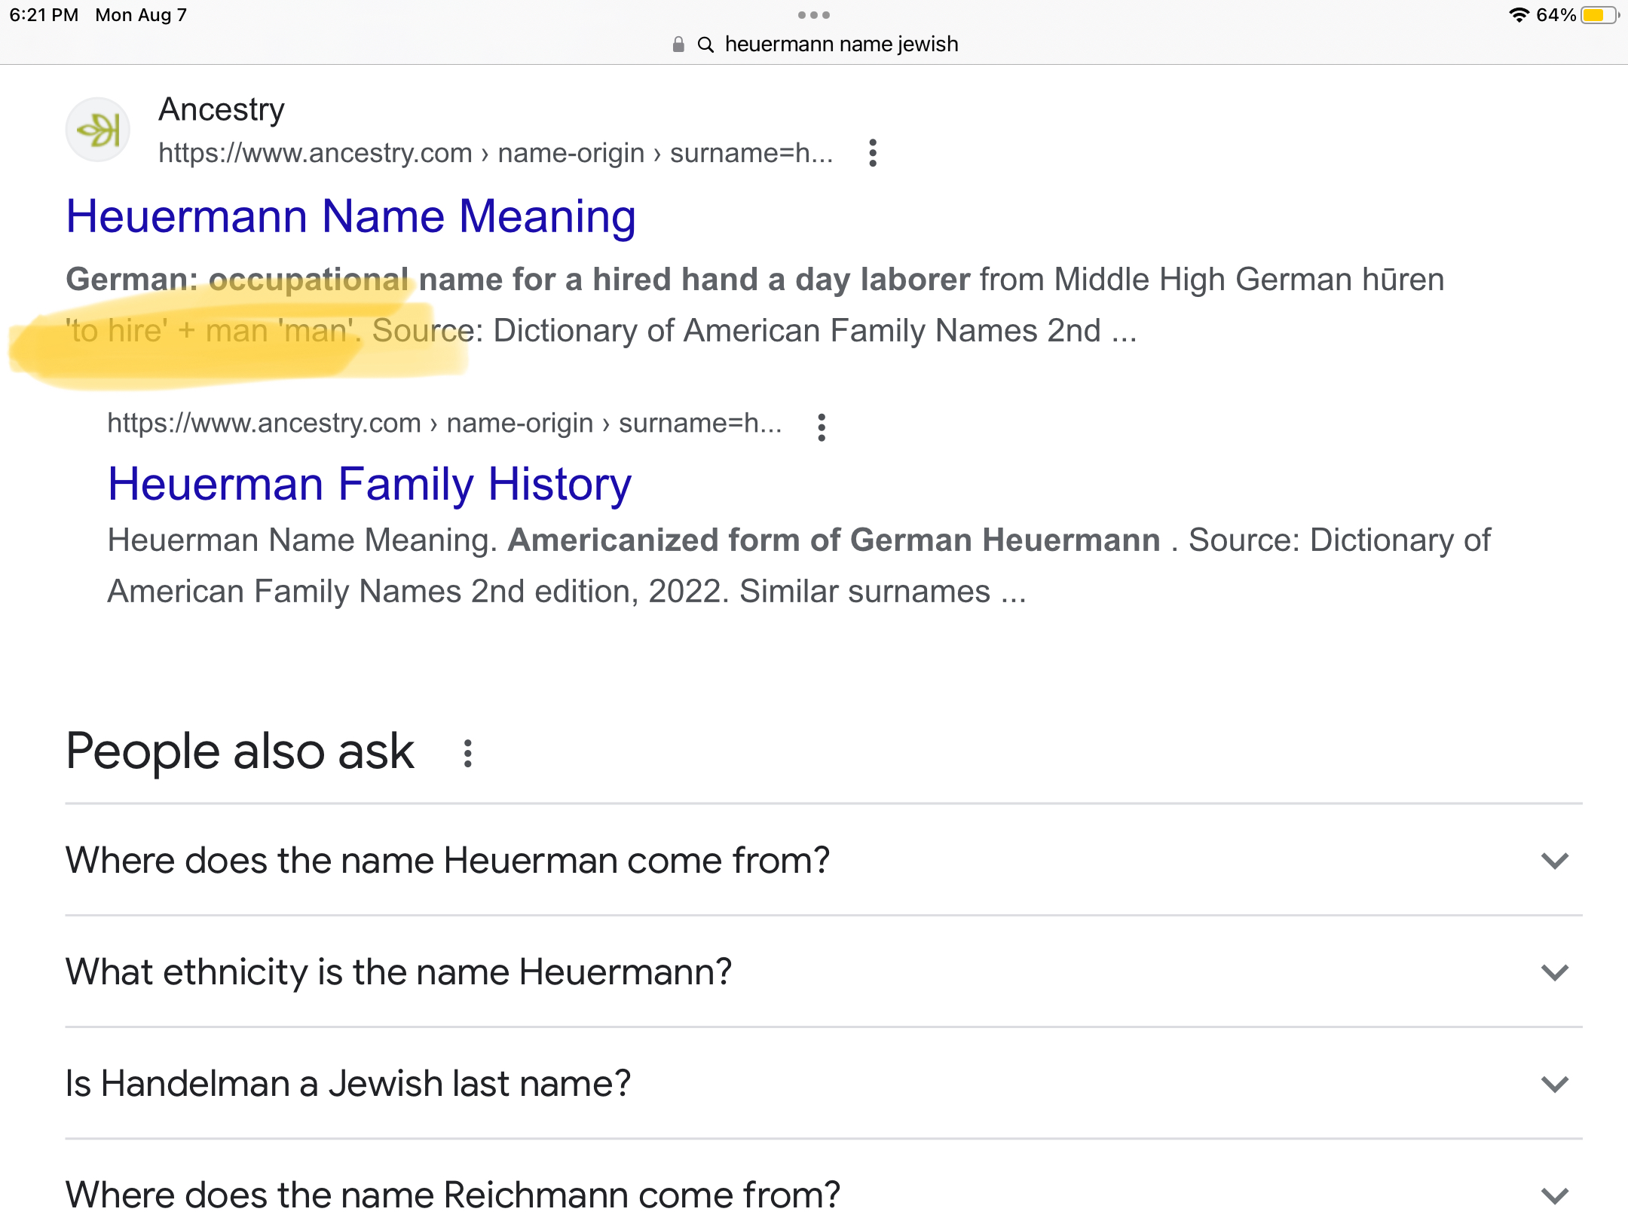
Task: Open the People also ask options menu
Action: 468,753
